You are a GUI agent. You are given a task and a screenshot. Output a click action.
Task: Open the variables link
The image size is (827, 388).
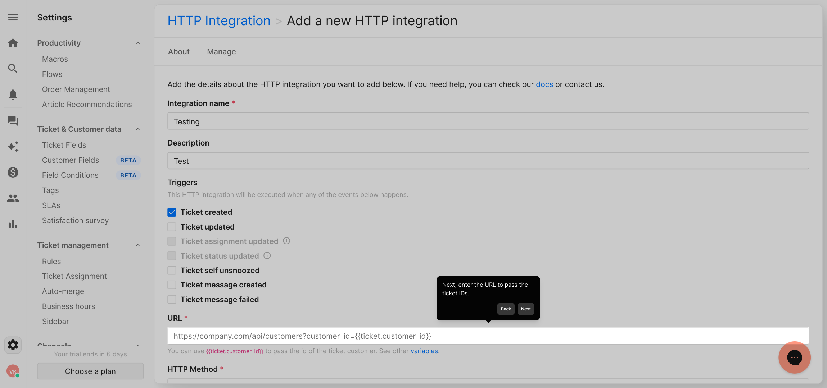coord(424,351)
